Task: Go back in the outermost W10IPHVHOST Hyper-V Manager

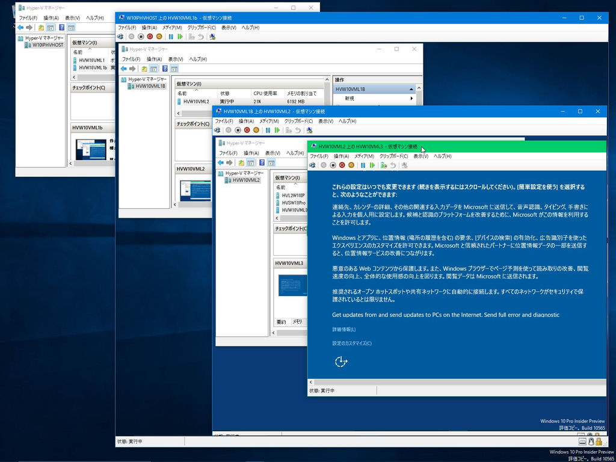Action: 20,28
